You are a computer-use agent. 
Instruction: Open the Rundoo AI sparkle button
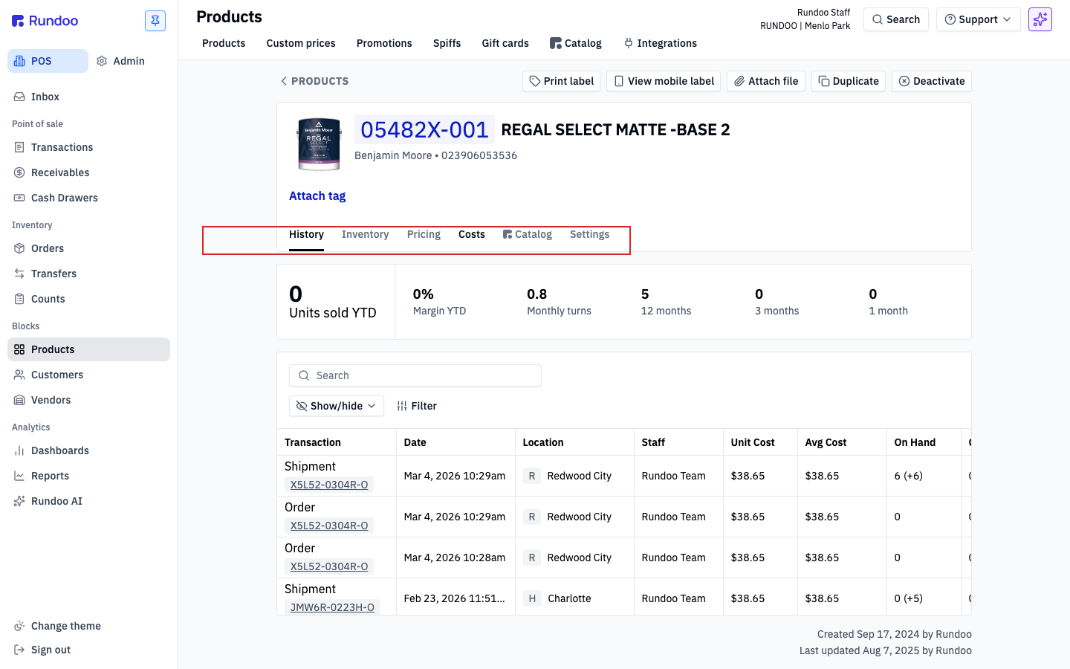1040,19
